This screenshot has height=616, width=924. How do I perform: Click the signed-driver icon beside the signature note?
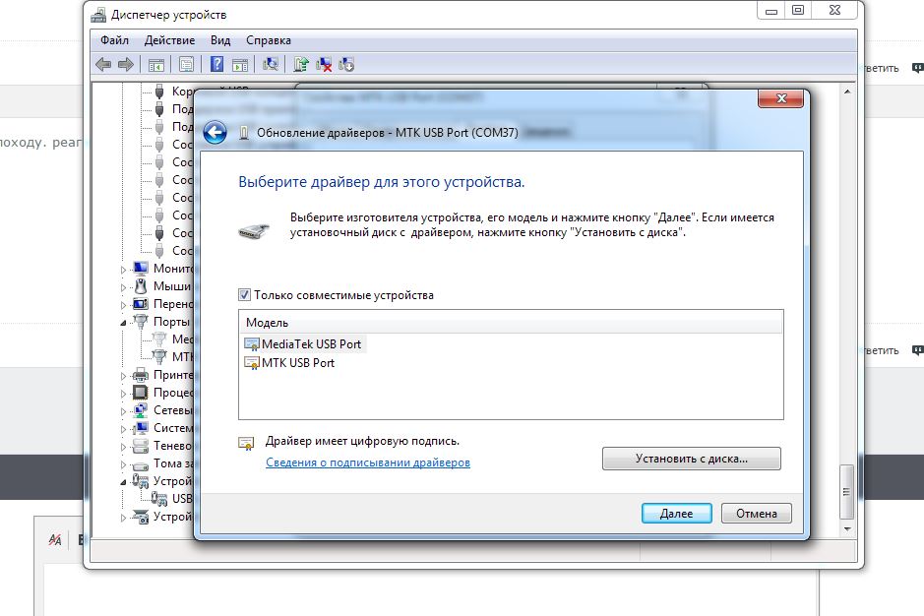(x=246, y=443)
